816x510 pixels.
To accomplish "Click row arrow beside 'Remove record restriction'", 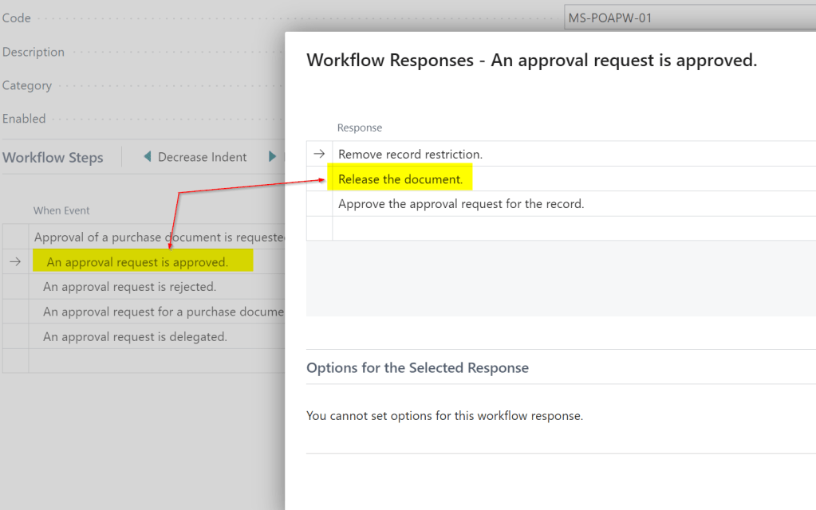I will click(319, 154).
